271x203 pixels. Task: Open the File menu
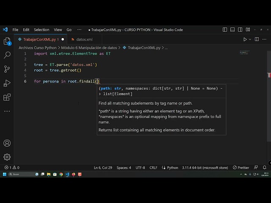click(15, 30)
